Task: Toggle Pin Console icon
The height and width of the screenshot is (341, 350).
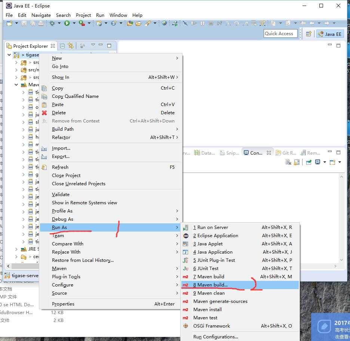Action: click(x=309, y=162)
